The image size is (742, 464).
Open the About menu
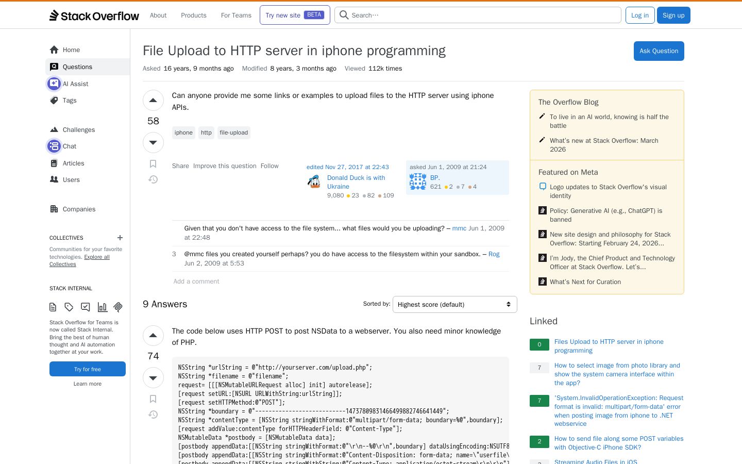(x=158, y=15)
